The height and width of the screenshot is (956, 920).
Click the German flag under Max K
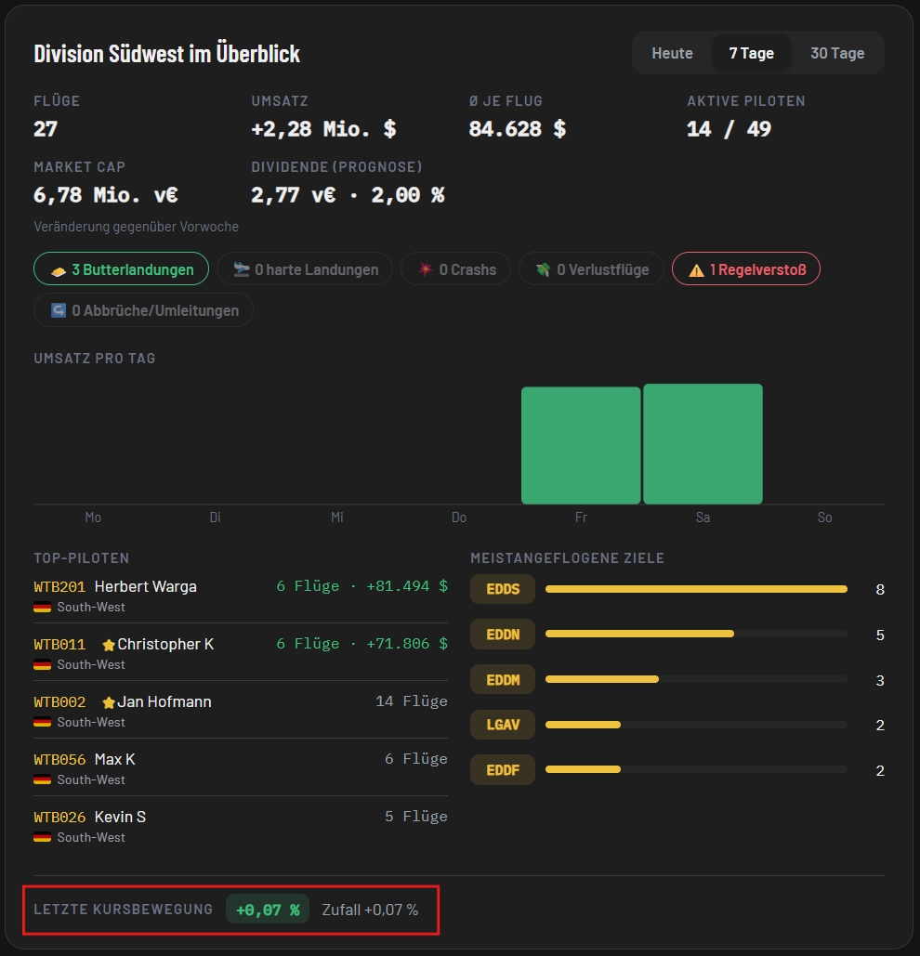tap(42, 779)
